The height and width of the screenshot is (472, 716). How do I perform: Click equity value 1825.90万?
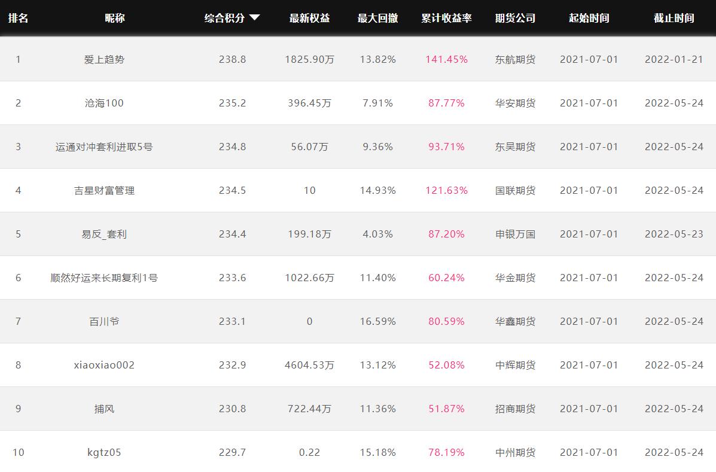click(310, 59)
